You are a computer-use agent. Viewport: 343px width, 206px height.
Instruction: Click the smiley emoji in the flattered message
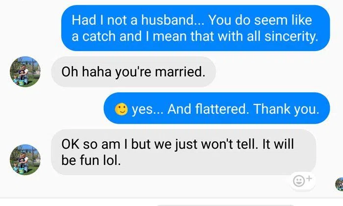tap(122, 109)
